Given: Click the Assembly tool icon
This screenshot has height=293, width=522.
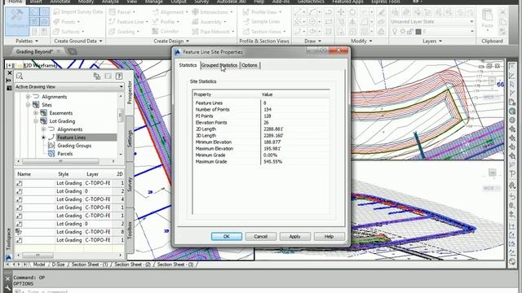Looking at the screenshot, I should [x=195, y=22].
